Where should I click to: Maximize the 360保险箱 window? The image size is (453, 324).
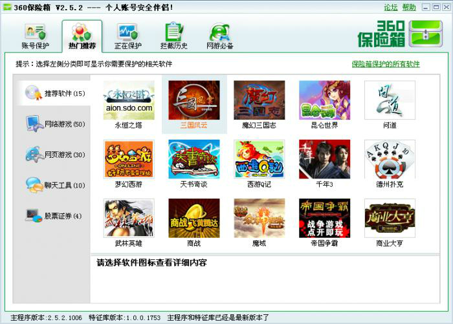(x=436, y=7)
